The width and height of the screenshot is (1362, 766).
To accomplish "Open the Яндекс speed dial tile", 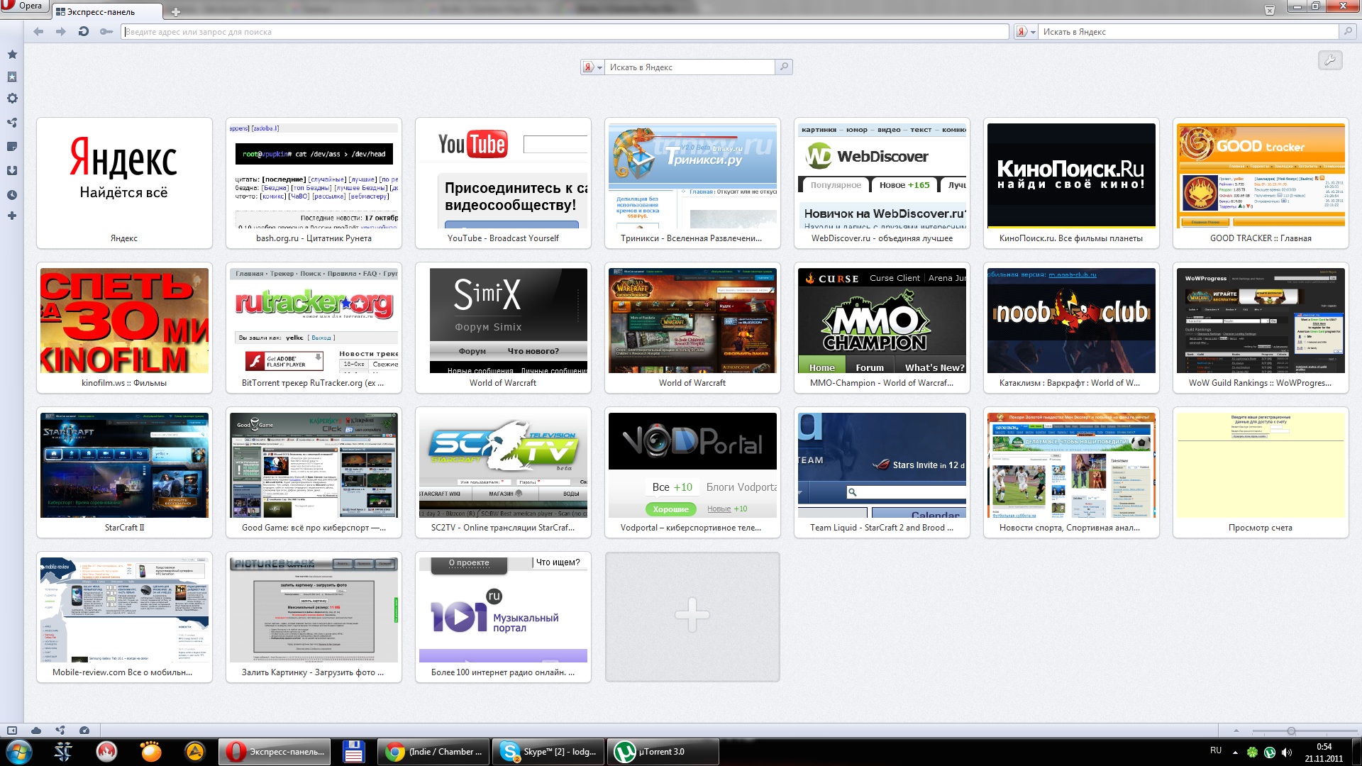I will tap(124, 183).
